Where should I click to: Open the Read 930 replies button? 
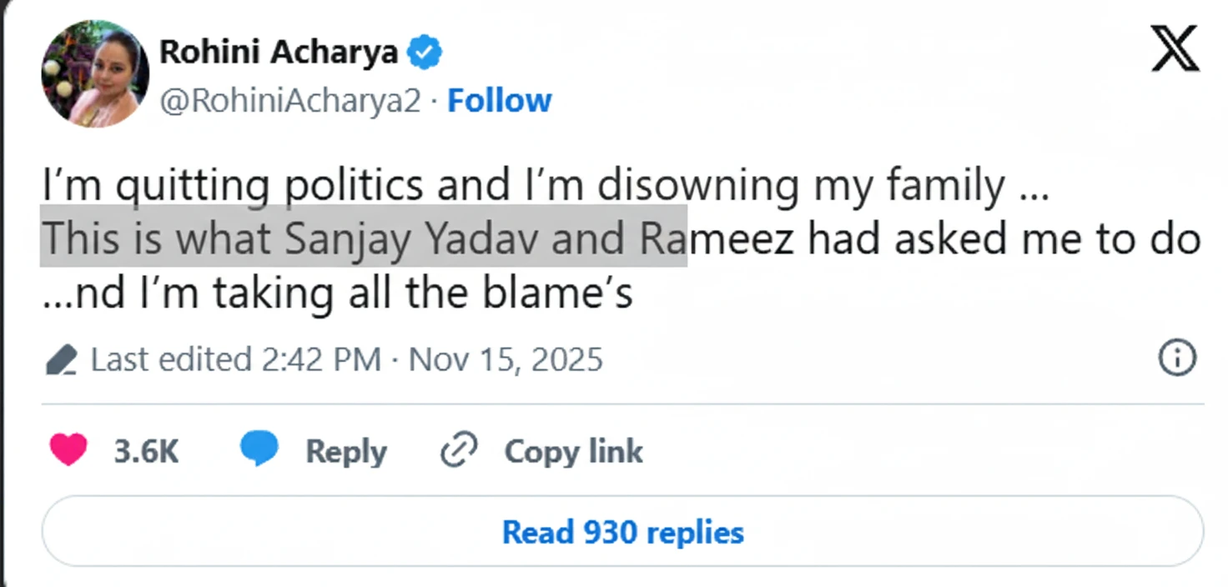621,531
